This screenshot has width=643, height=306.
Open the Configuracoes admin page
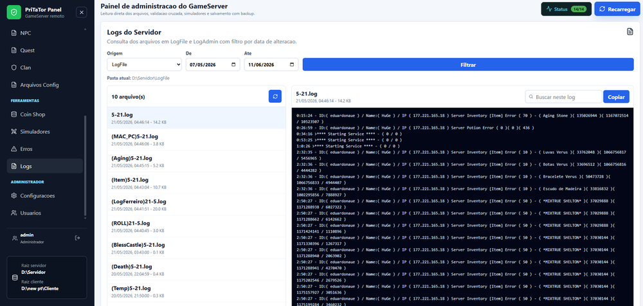pyautogui.click(x=45, y=195)
